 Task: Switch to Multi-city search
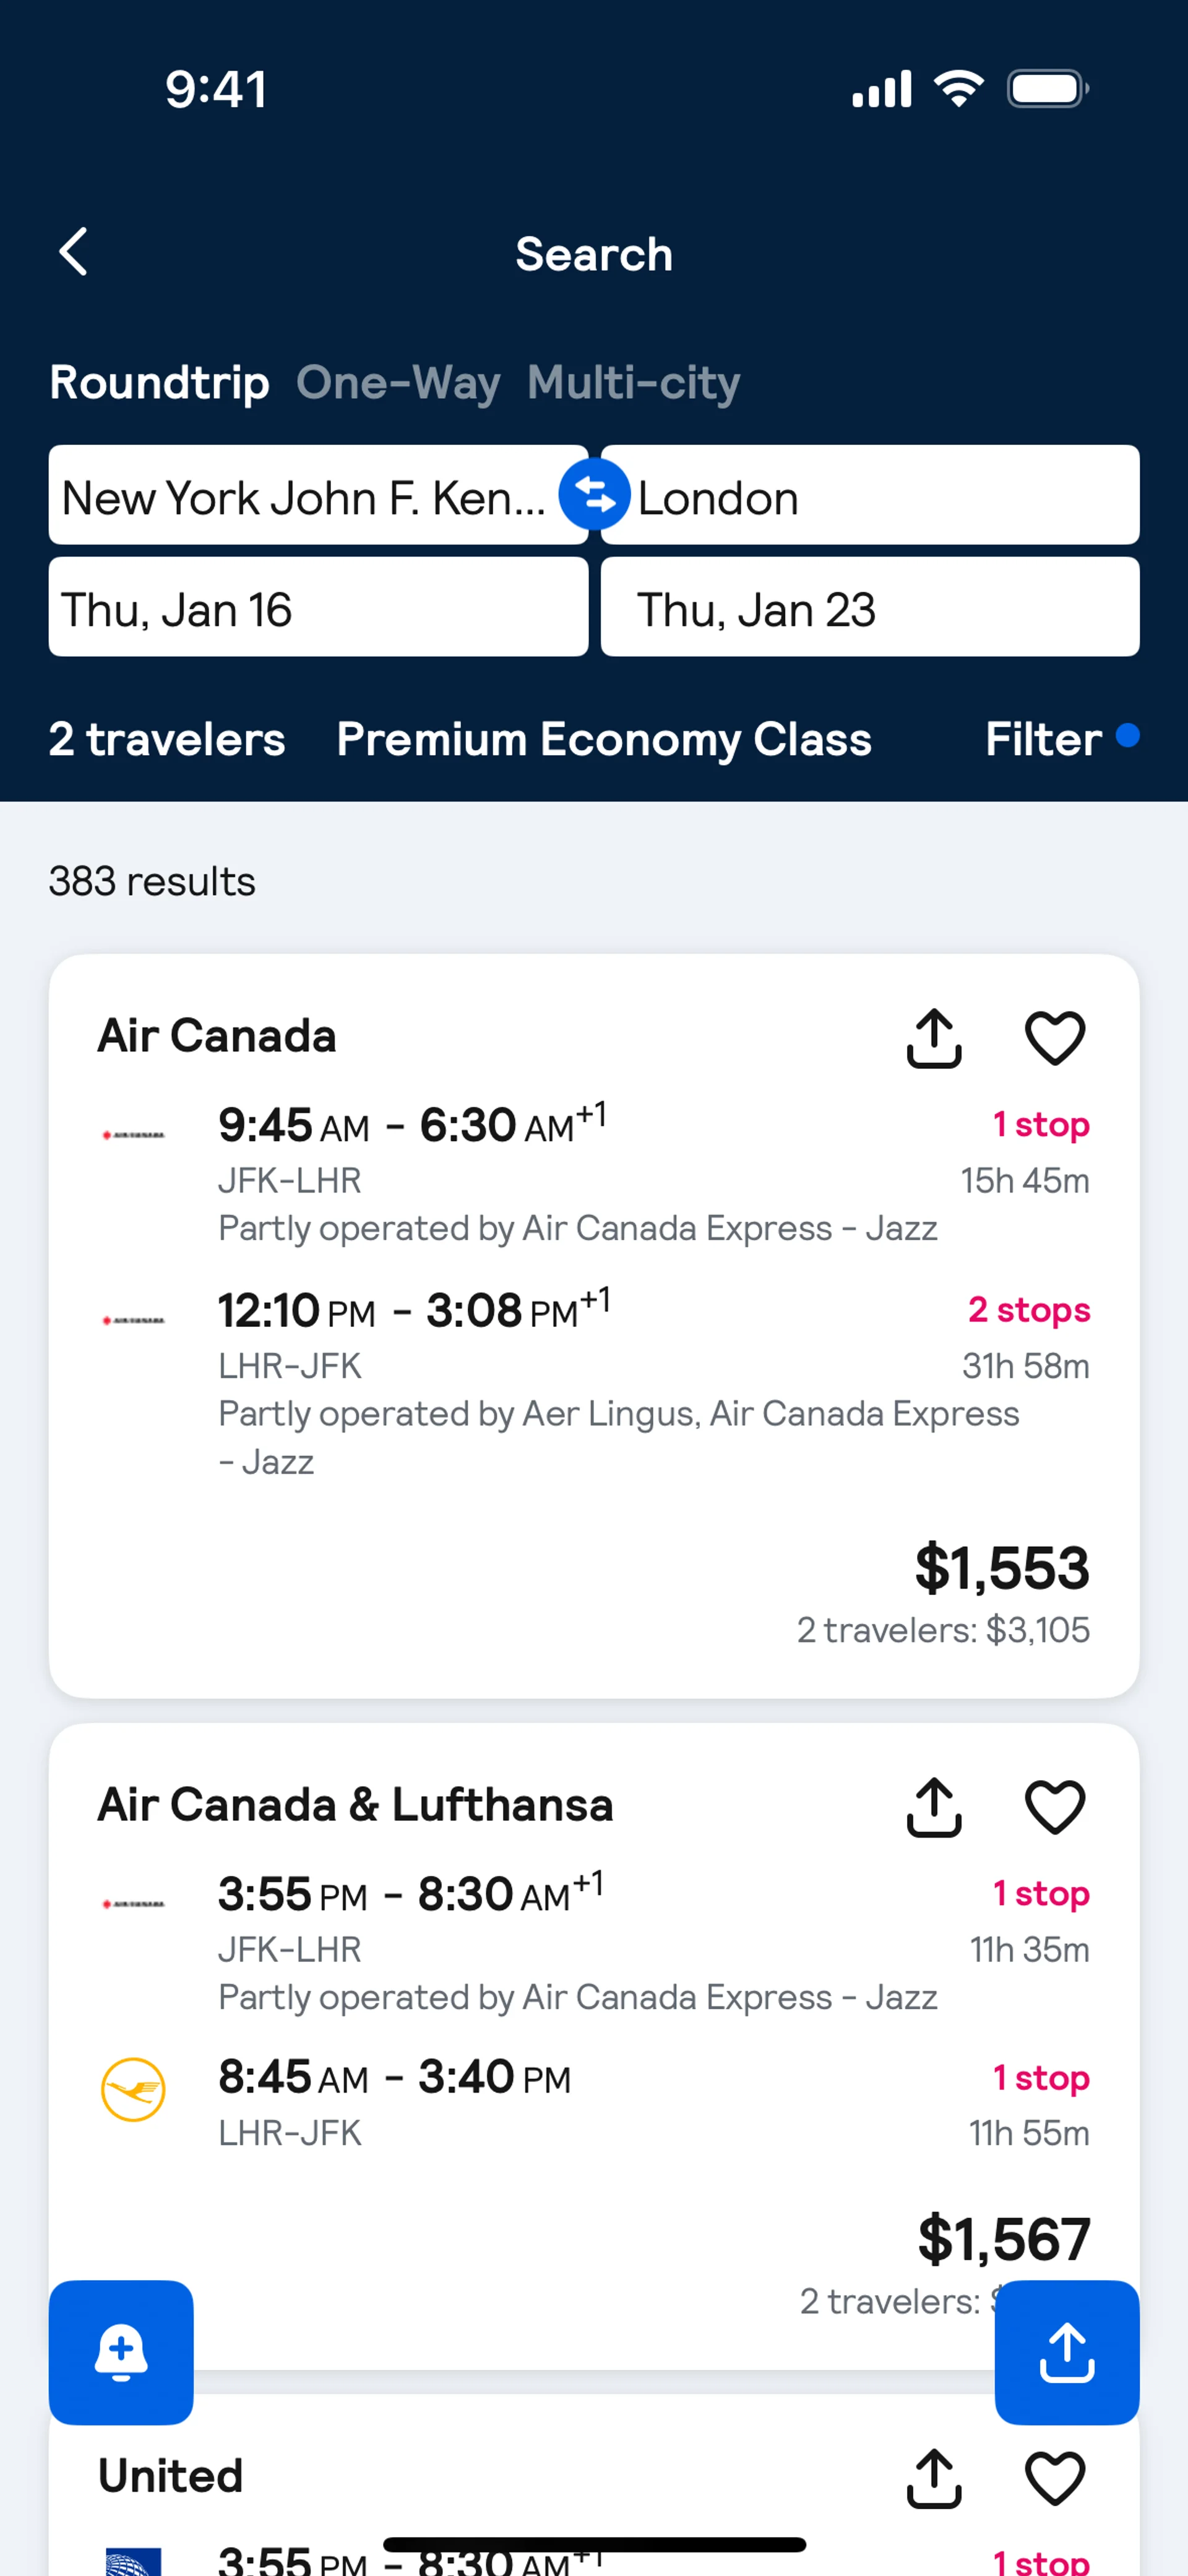[x=634, y=383]
